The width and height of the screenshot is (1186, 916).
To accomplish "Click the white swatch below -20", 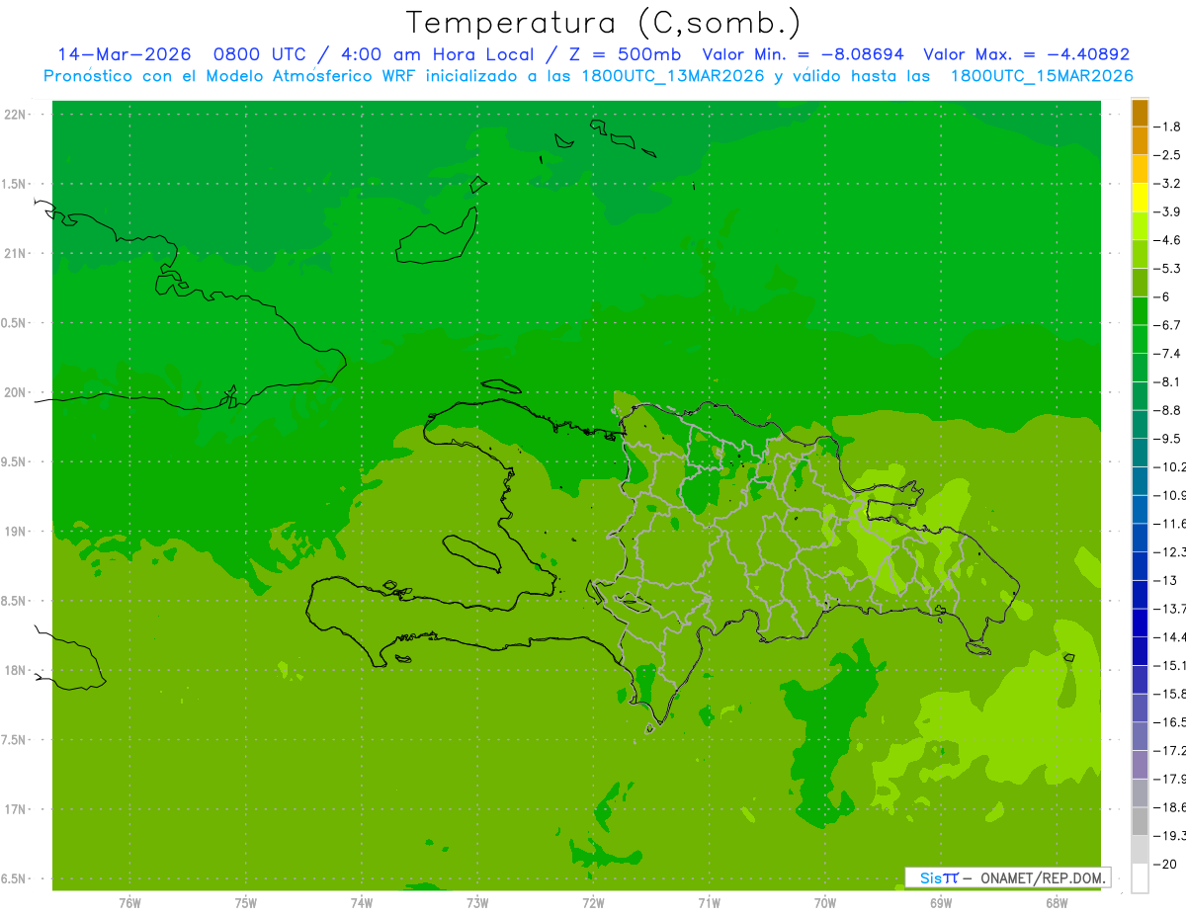I will [1140, 877].
